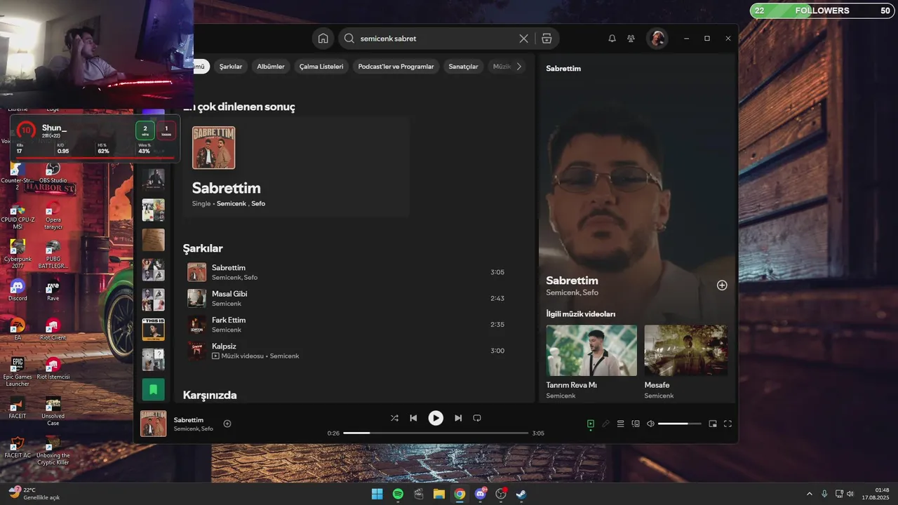Open the Spotify icon in the taskbar
Image resolution: width=898 pixels, height=505 pixels.
(x=398, y=494)
